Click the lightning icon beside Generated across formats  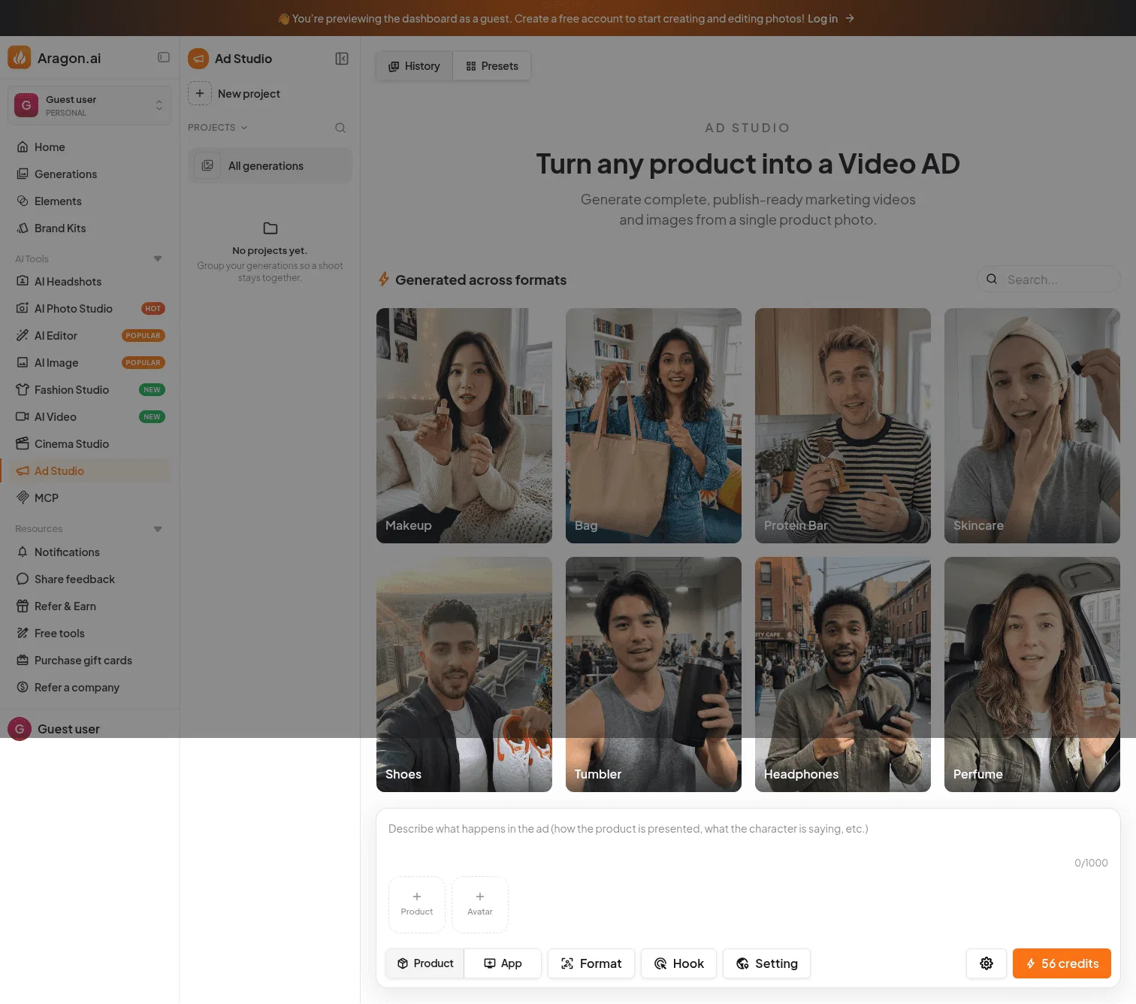tap(384, 280)
